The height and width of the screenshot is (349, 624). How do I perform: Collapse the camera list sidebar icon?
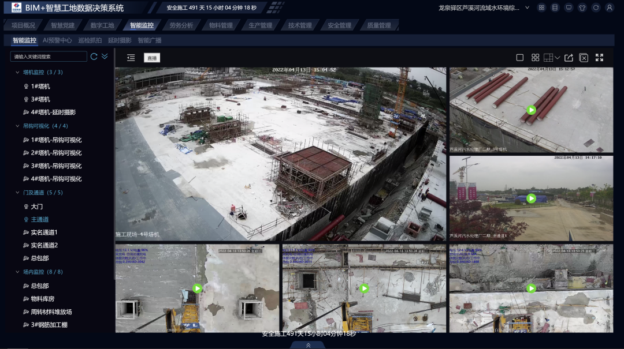tap(131, 58)
